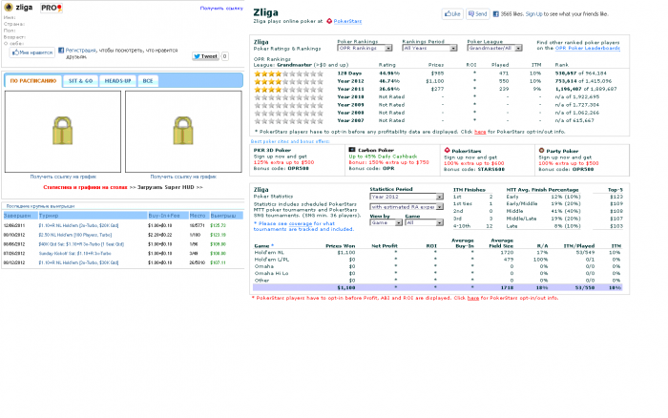Click the left padlock chart thumbnail
Viewport: 668px width, 418px height.
click(x=63, y=132)
